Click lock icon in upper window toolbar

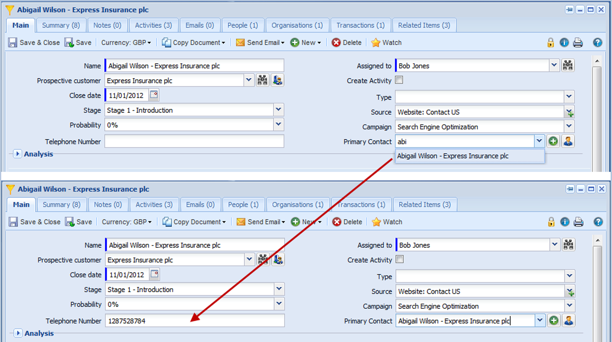(x=551, y=43)
